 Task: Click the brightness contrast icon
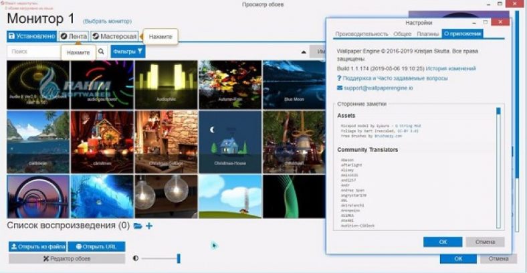136,258
